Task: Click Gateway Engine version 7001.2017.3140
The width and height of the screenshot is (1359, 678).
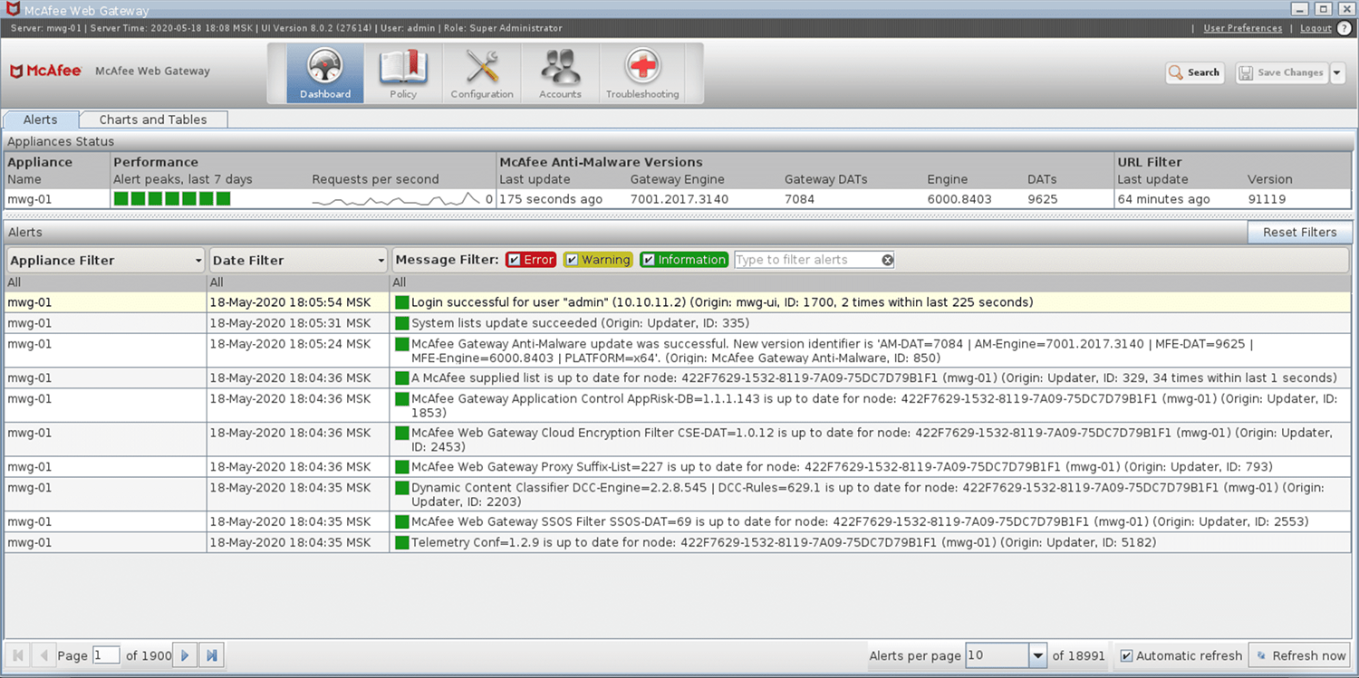Action: (x=679, y=199)
